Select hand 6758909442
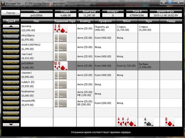 click(x=11, y=114)
